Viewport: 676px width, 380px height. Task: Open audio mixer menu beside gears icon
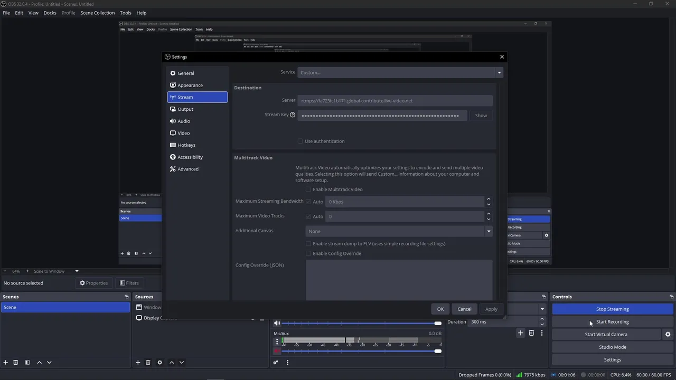tap(287, 363)
